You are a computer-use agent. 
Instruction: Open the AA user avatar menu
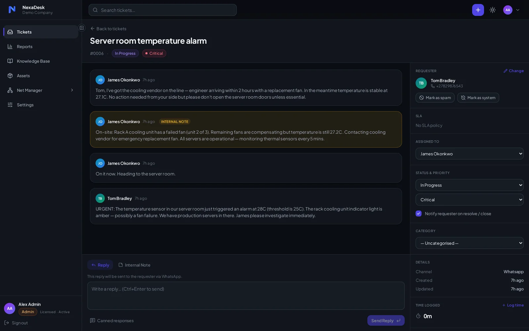[508, 10]
